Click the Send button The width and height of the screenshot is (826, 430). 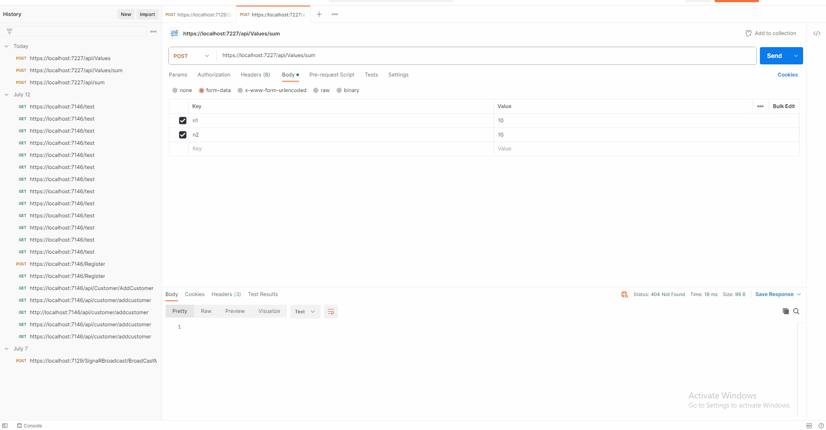point(774,56)
